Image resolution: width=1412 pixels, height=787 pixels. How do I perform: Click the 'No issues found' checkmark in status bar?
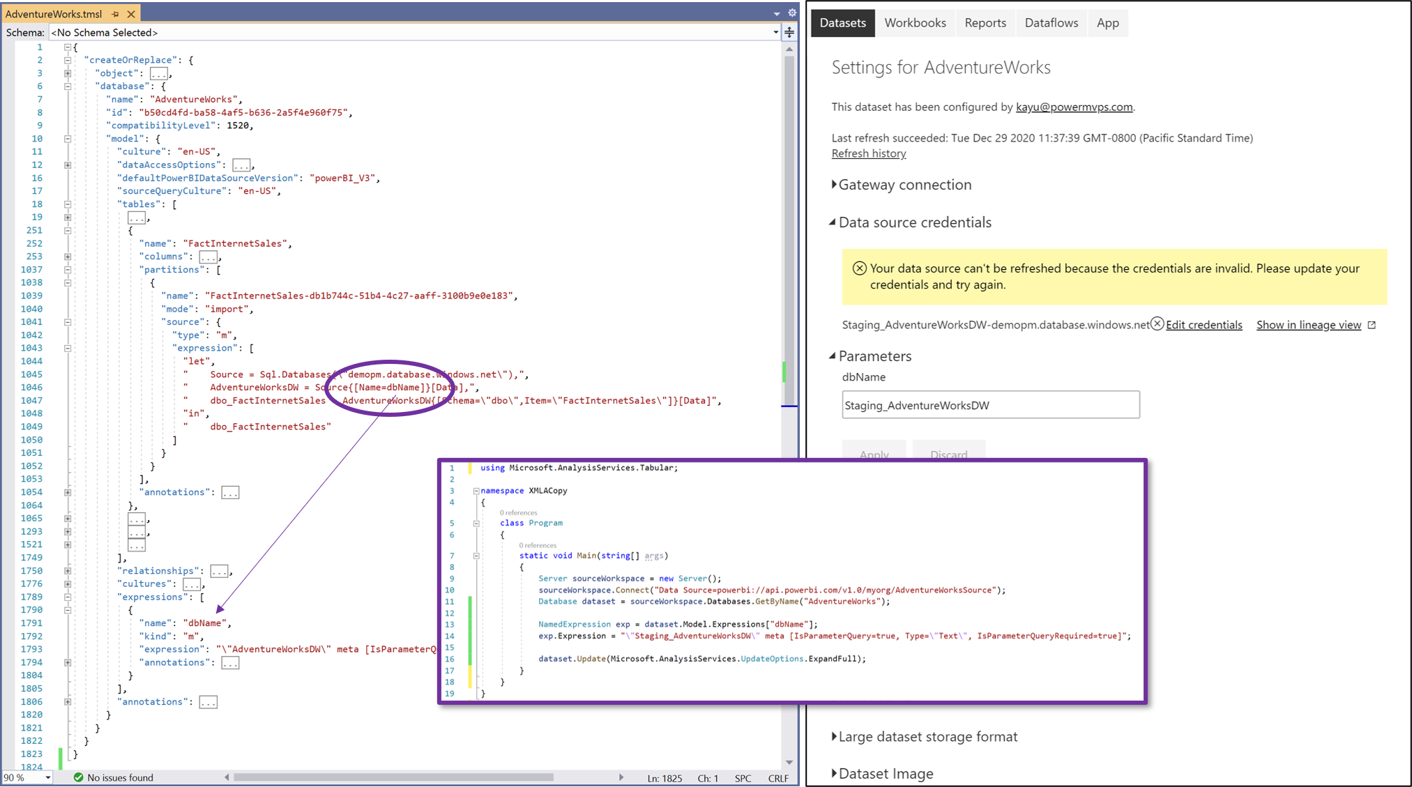77,777
